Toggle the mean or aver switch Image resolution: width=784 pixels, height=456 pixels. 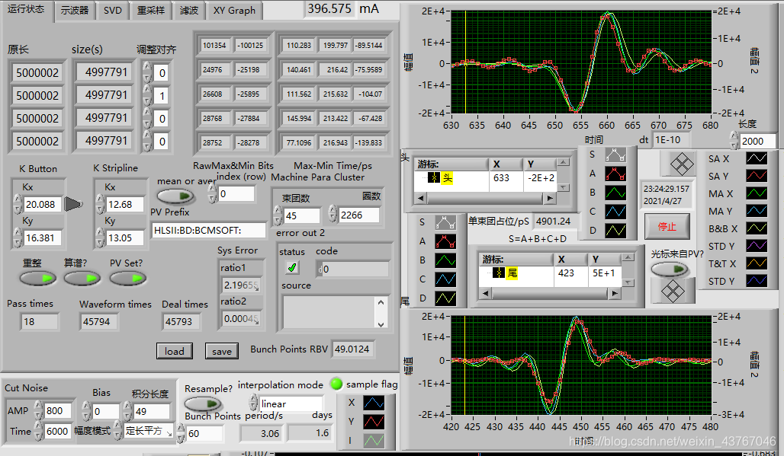pos(175,196)
